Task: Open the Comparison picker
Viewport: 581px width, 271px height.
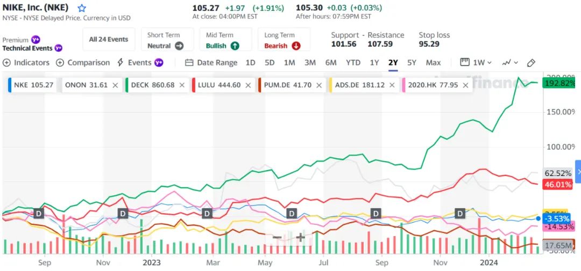Action: pos(83,63)
